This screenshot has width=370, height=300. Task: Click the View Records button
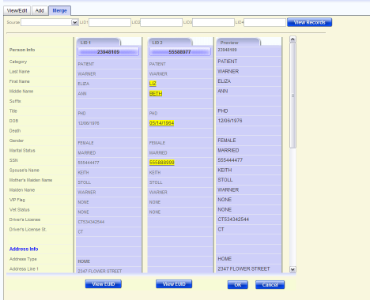point(309,22)
